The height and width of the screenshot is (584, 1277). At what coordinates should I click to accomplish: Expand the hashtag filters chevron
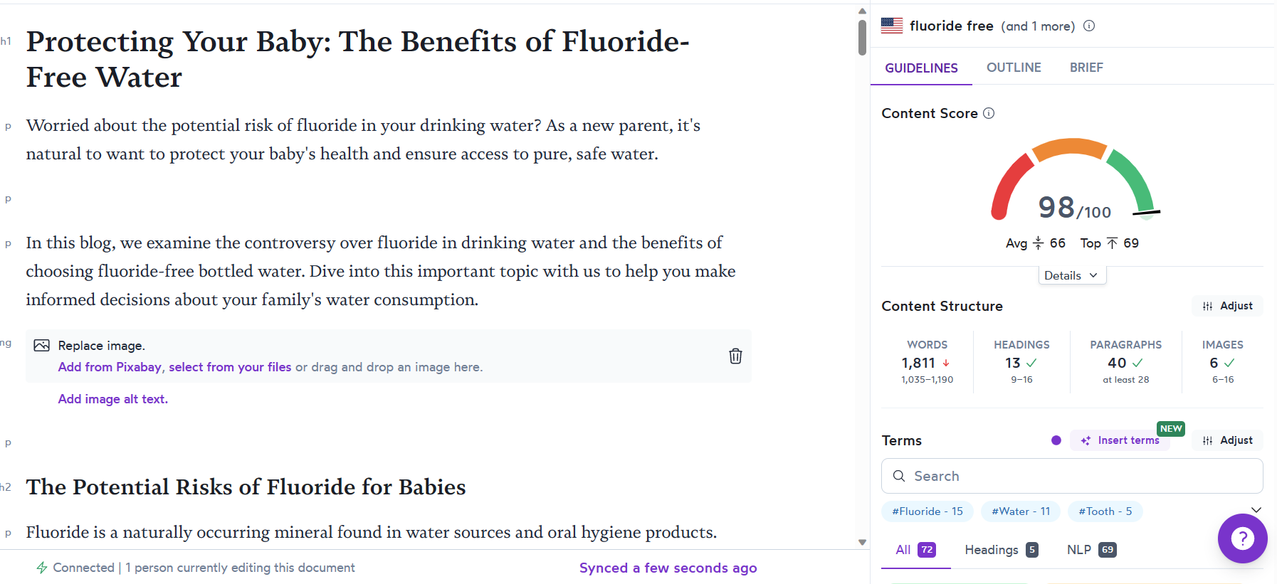tap(1256, 510)
